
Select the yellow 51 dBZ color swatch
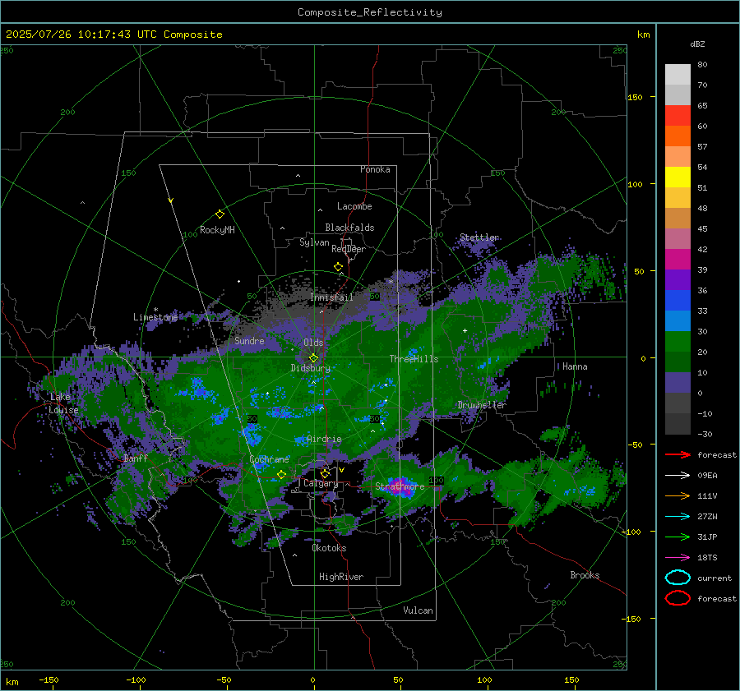(678, 177)
